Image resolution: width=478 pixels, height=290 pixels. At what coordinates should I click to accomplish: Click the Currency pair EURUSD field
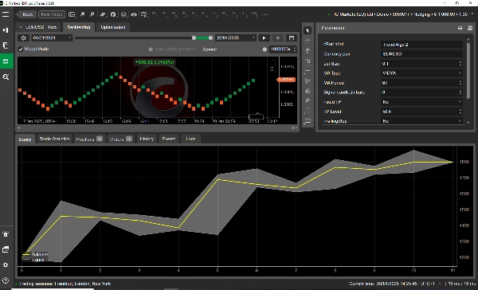[x=422, y=54]
